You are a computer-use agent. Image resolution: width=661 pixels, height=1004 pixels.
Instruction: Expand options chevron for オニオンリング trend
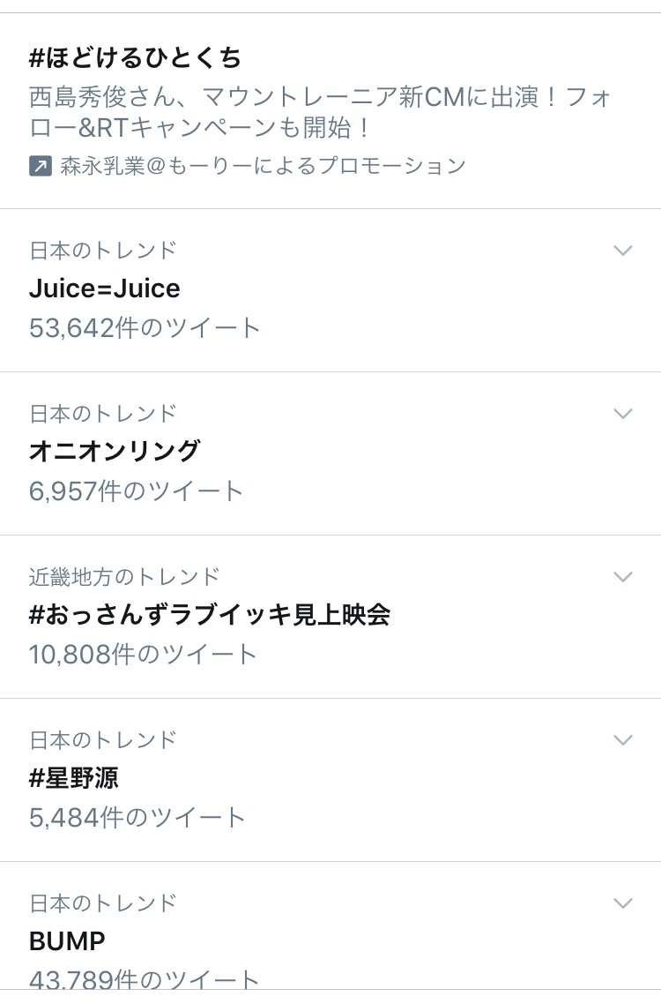point(622,414)
